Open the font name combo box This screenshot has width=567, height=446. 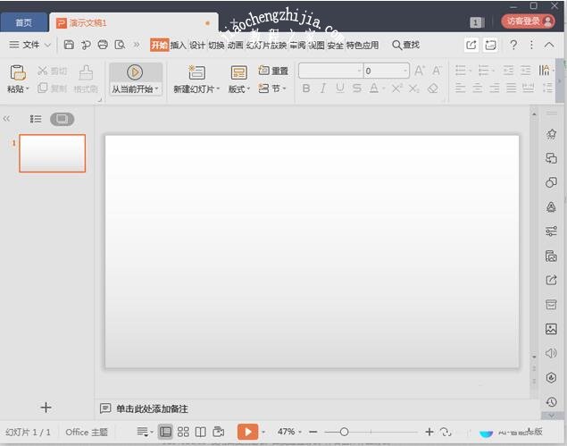[x=330, y=71]
